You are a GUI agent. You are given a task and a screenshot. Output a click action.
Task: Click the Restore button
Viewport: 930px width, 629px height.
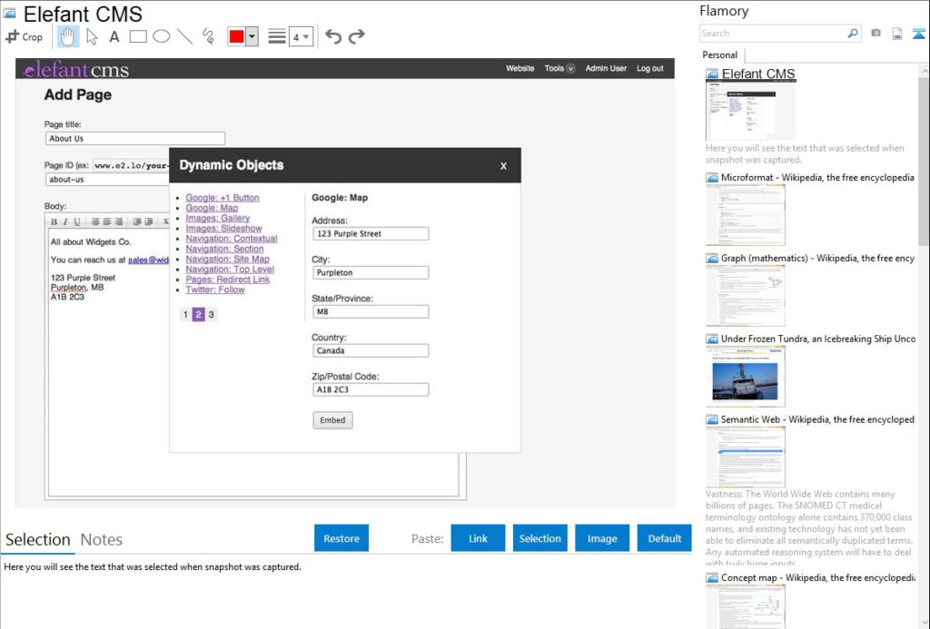coord(341,537)
